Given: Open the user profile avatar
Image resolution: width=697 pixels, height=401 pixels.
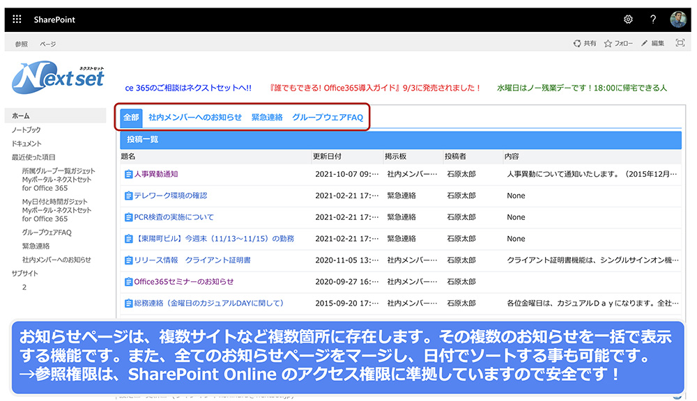Looking at the screenshot, I should tap(678, 19).
